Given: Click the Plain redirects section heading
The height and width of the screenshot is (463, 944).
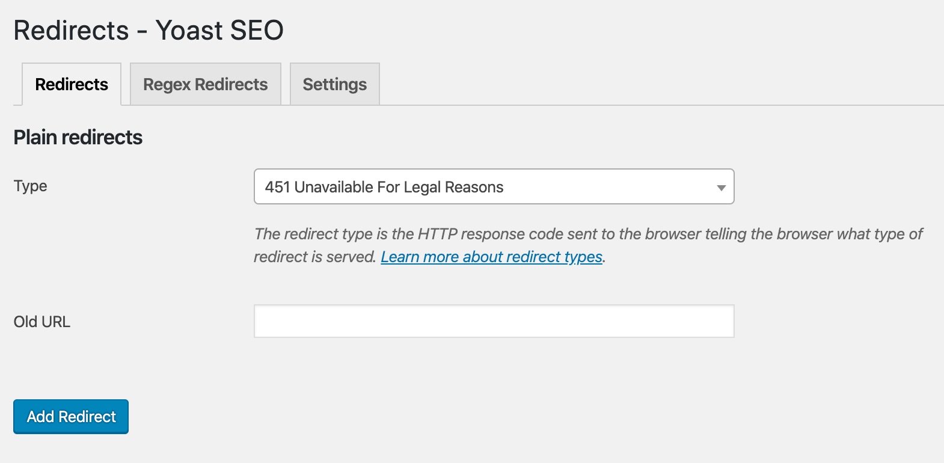Looking at the screenshot, I should [x=78, y=137].
